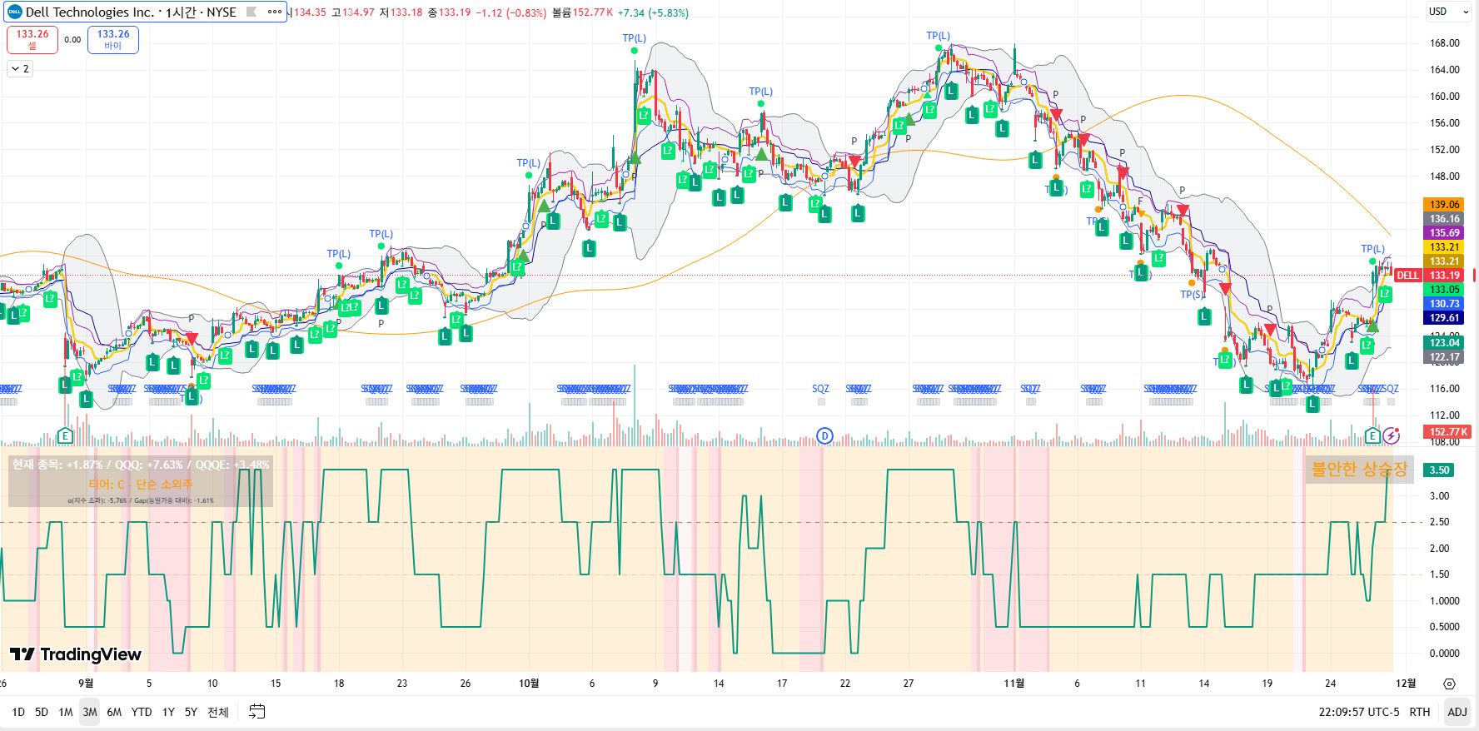Open the three-dots more menu beside symbol
This screenshot has height=731, width=1479.
tap(275, 12)
